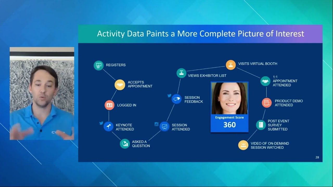Click the 'VIDEO OF ON-DEMAND SESSION WATCHED' label
Image resolution: width=333 pixels, height=187 pixels.
coord(270,145)
